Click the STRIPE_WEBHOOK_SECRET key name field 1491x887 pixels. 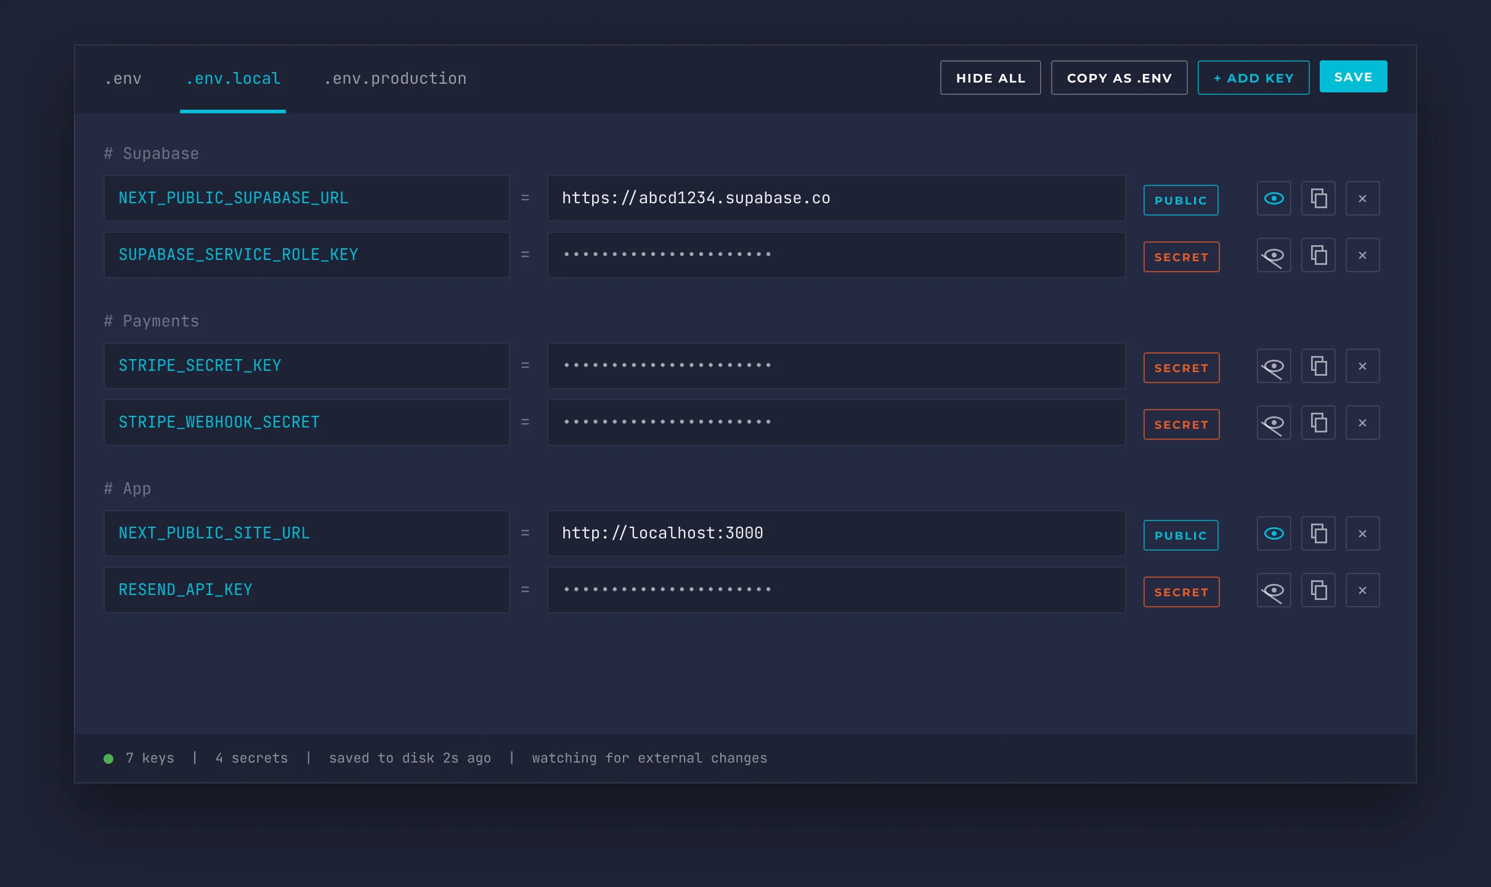pos(307,423)
